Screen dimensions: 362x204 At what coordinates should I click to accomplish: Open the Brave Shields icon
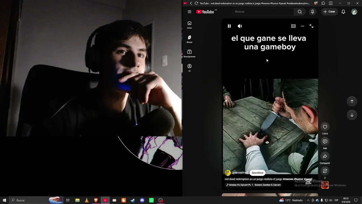coord(316,3)
